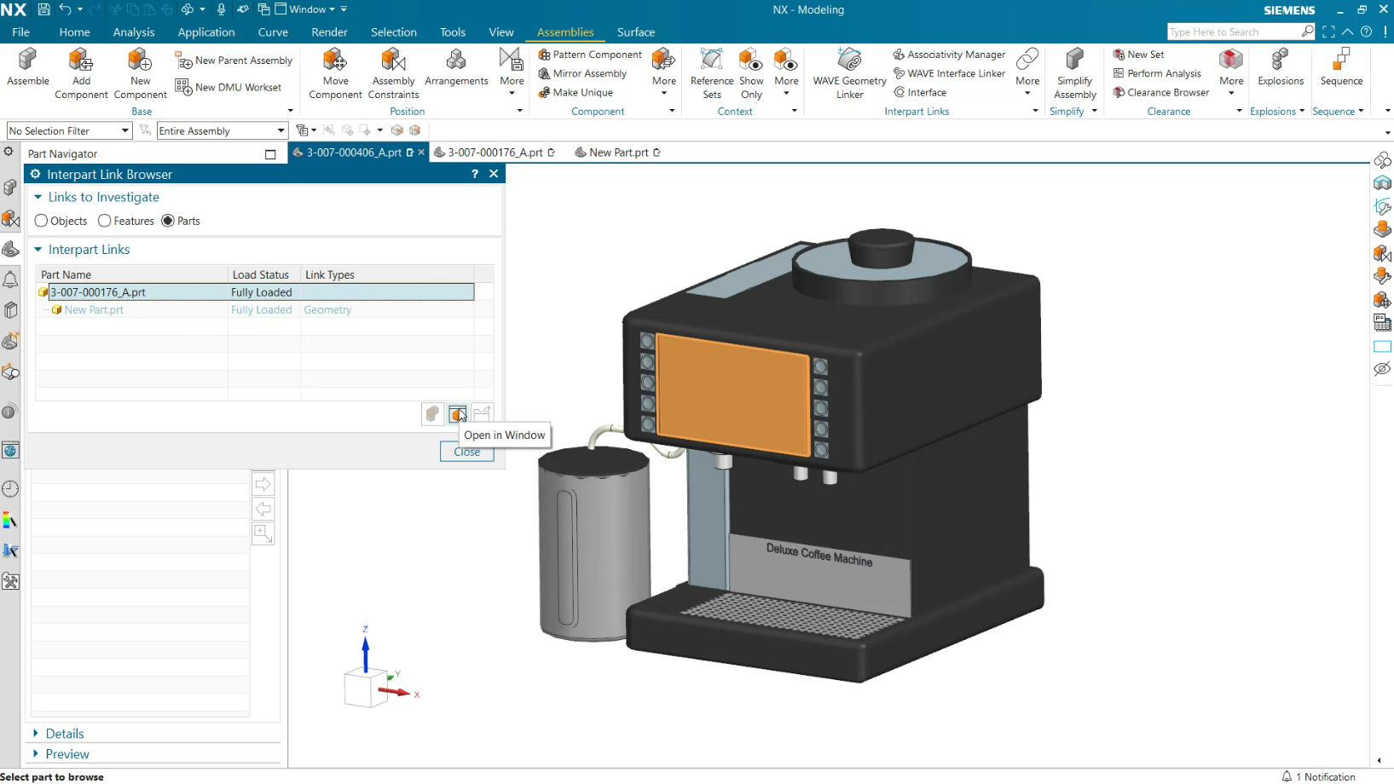Image resolution: width=1394 pixels, height=784 pixels.
Task: Click Open in Window in the Interpart Link Browser
Action: tap(457, 414)
